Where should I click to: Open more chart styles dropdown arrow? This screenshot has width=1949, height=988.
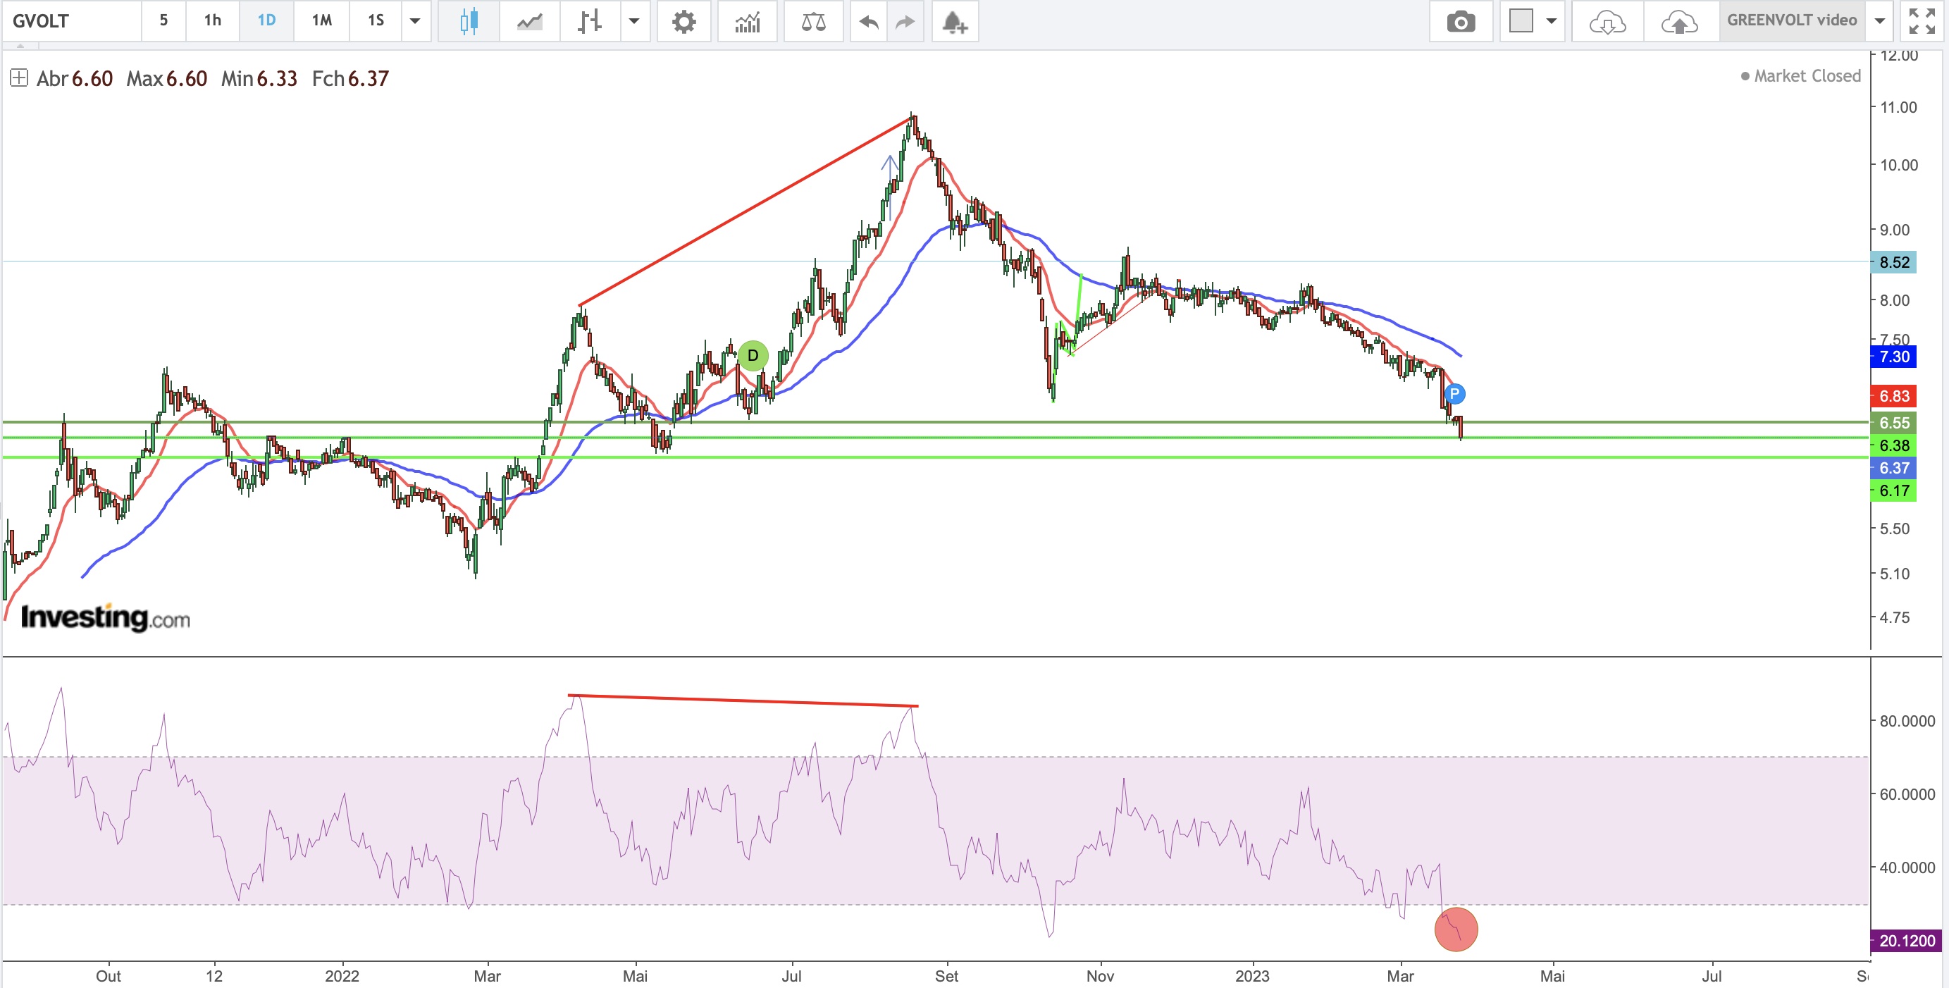point(634,21)
